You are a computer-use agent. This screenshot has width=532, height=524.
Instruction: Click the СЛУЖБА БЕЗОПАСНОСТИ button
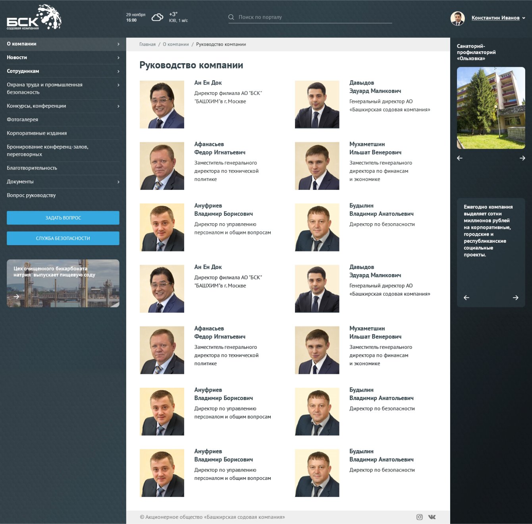[63, 238]
